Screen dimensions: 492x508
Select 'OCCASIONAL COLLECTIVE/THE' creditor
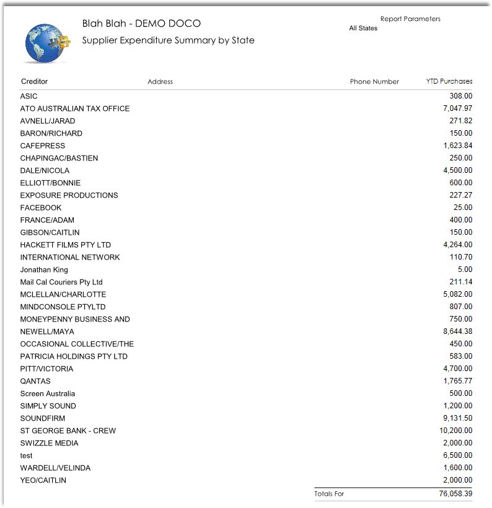(x=77, y=344)
